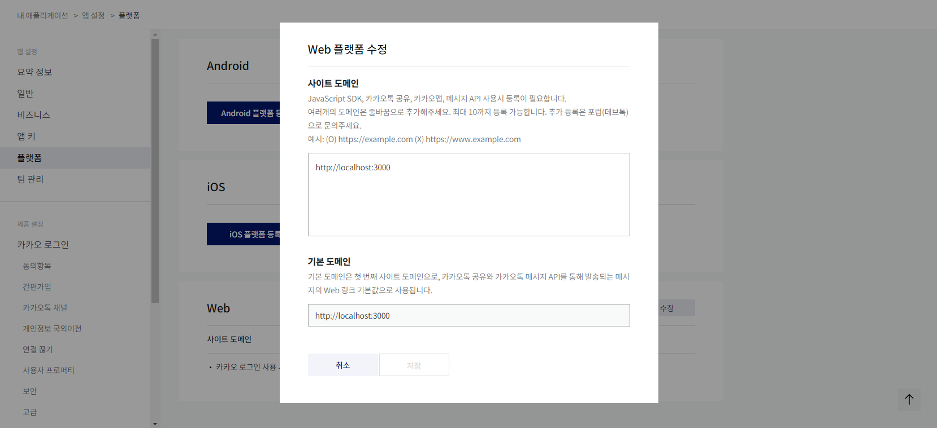Select 카카오톡 채널 submenu item

[45, 307]
